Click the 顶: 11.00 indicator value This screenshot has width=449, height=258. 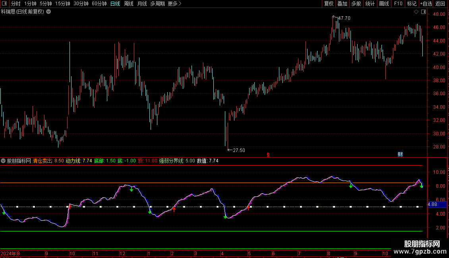point(147,161)
